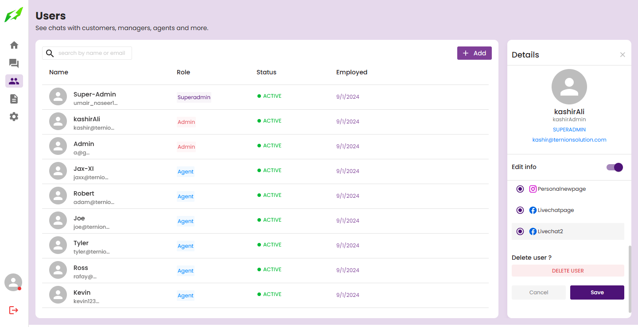The height and width of the screenshot is (327, 638).
Task: Open profile avatar at sidebar bottom
Action: (13, 282)
